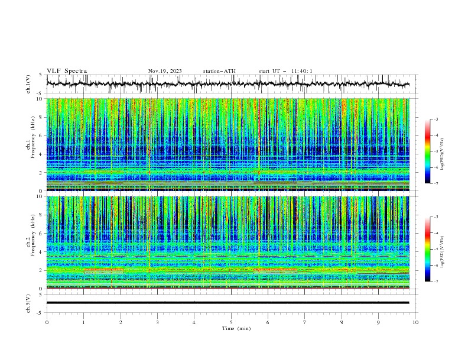Click the ch.1 spectrogram colorbar
The image size is (468, 362).
click(x=428, y=151)
